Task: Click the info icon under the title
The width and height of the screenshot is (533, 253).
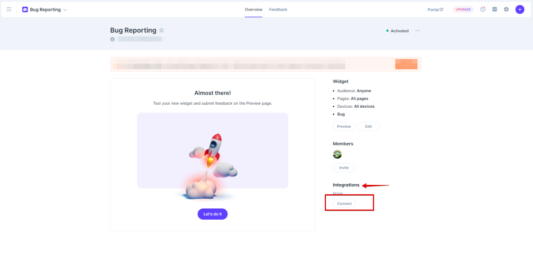Action: click(112, 40)
